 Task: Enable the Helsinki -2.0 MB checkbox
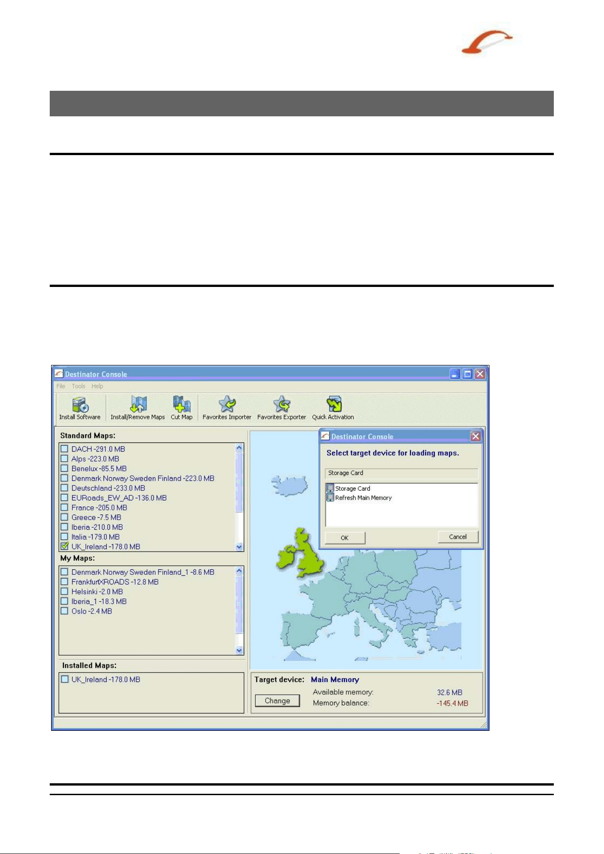(64, 592)
